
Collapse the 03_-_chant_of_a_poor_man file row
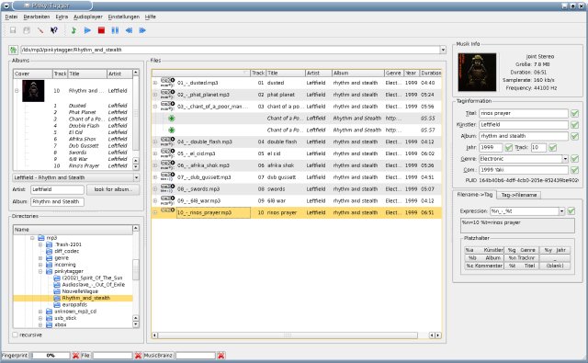(155, 107)
